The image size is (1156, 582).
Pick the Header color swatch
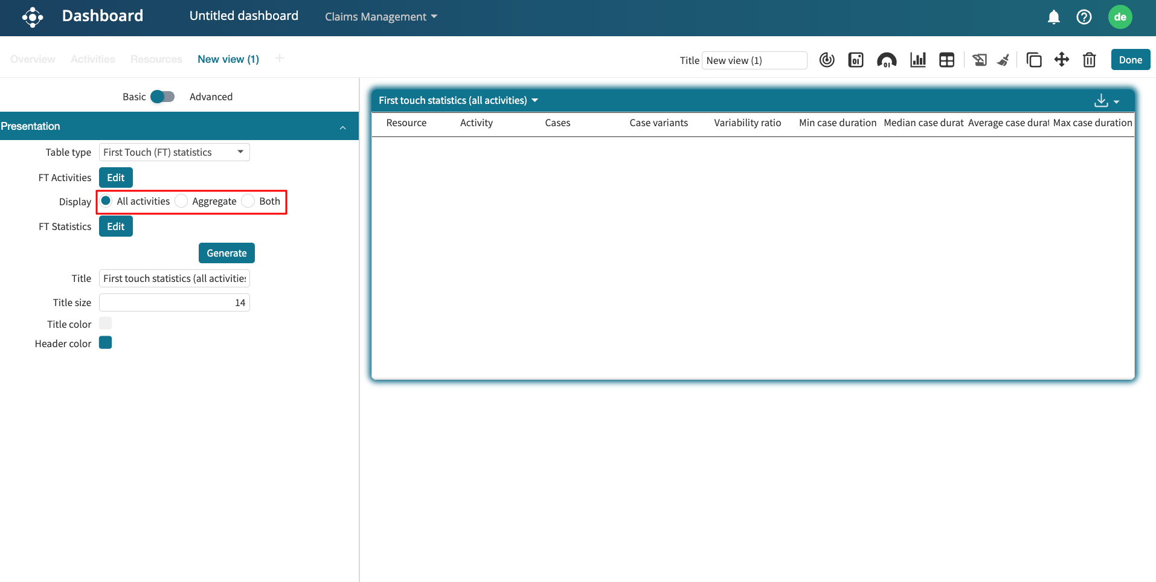[106, 343]
